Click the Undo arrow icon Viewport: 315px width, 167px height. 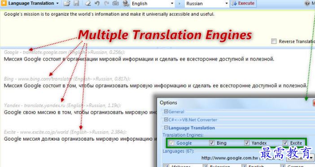coord(97,4)
